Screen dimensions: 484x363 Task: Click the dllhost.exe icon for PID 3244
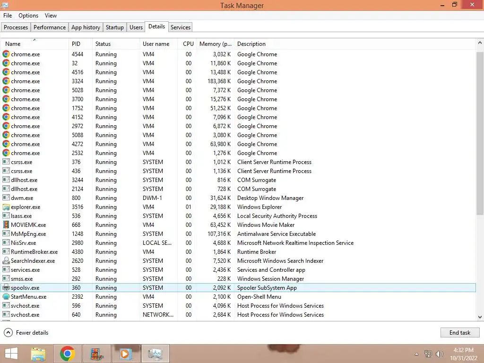click(6, 179)
